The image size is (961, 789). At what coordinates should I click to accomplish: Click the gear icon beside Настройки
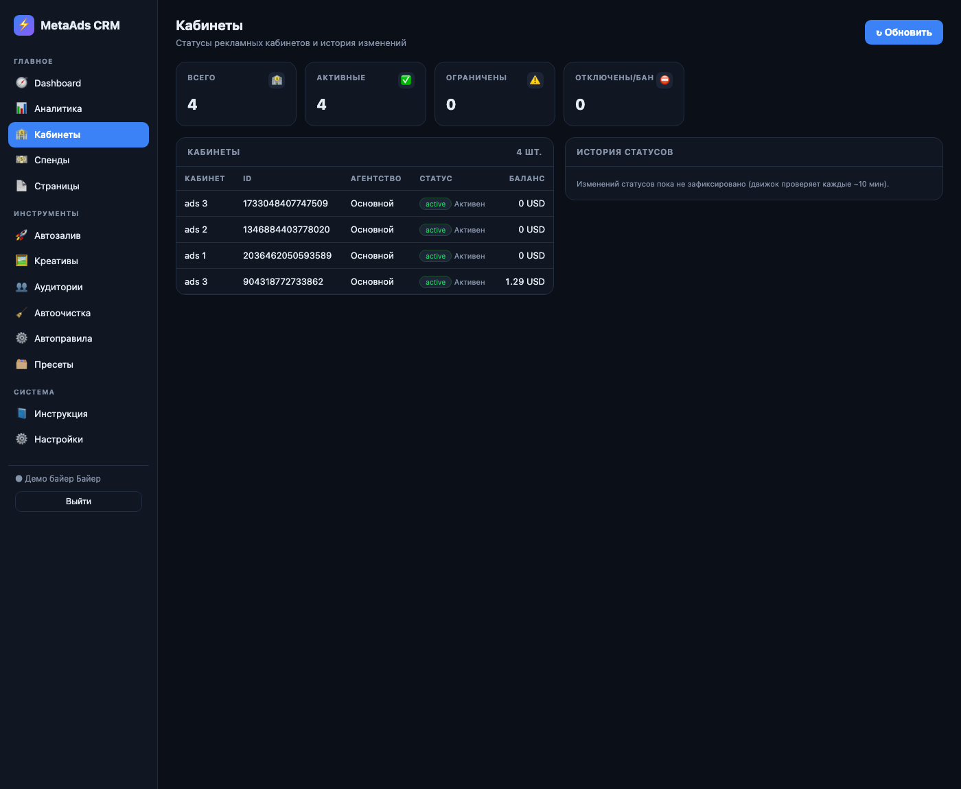click(22, 439)
